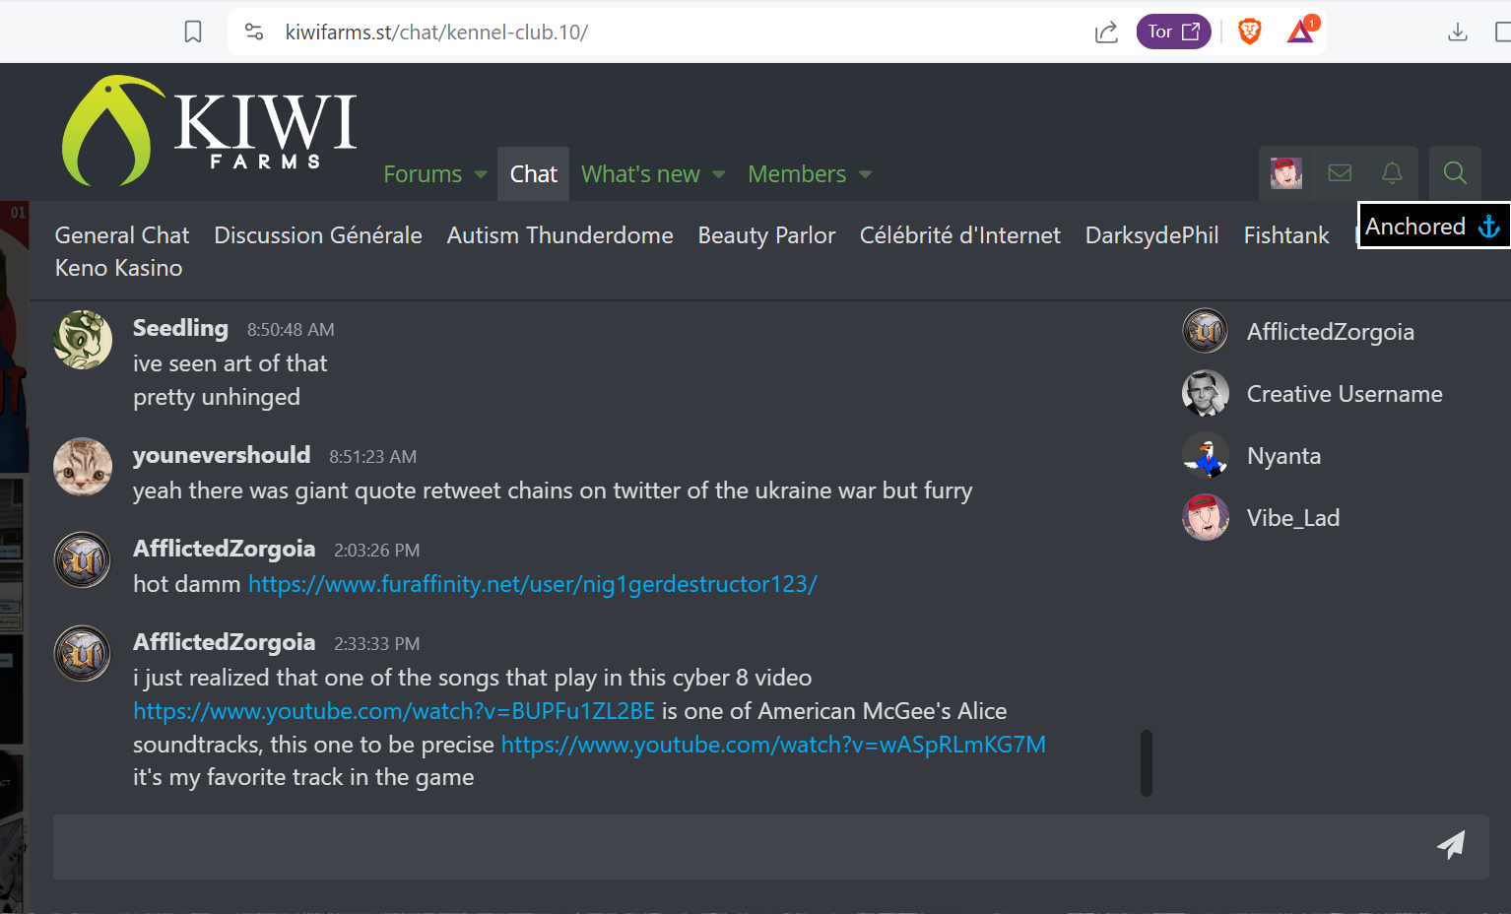Image resolution: width=1511 pixels, height=914 pixels.
Task: Click younevershould's cat avatar
Action: coord(83,467)
